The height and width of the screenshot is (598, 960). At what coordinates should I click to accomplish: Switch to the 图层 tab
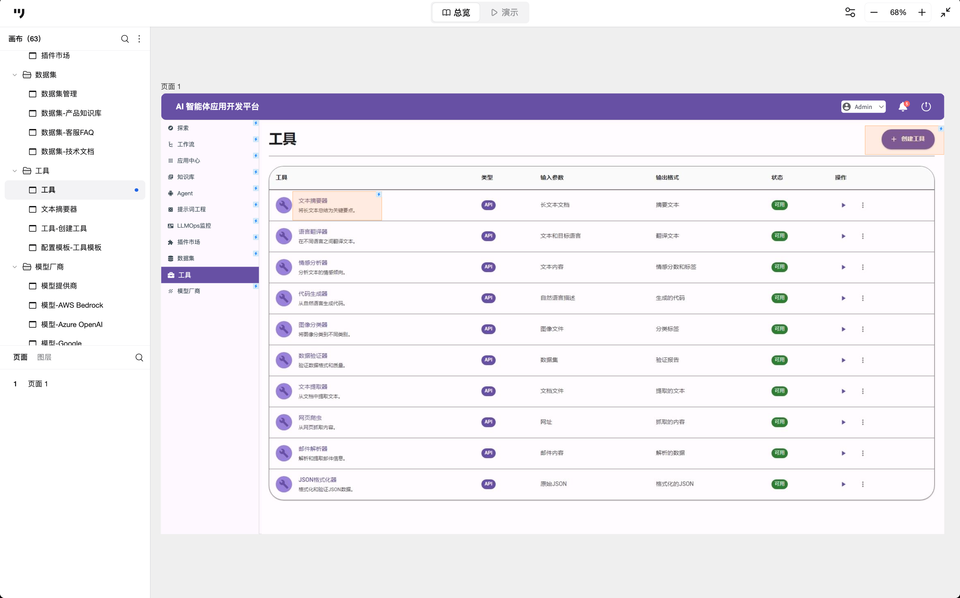coord(44,358)
